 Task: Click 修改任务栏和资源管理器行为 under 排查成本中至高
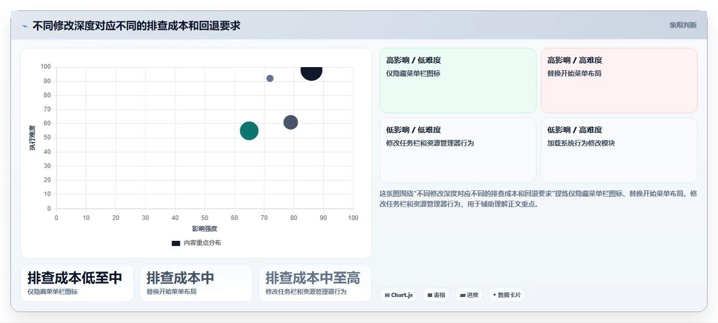point(306,292)
